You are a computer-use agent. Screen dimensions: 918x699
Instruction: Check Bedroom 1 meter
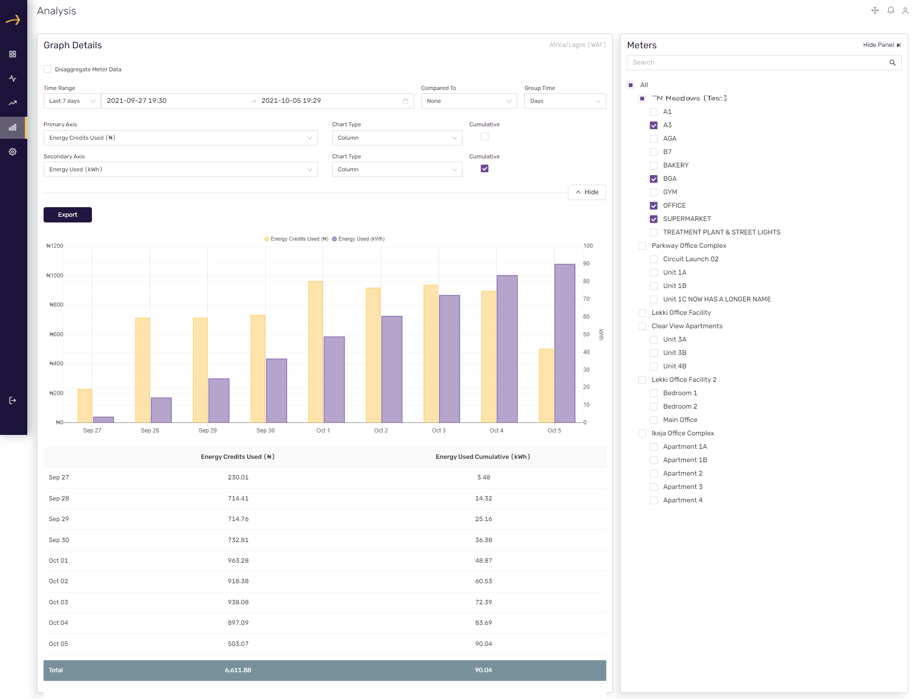654,393
